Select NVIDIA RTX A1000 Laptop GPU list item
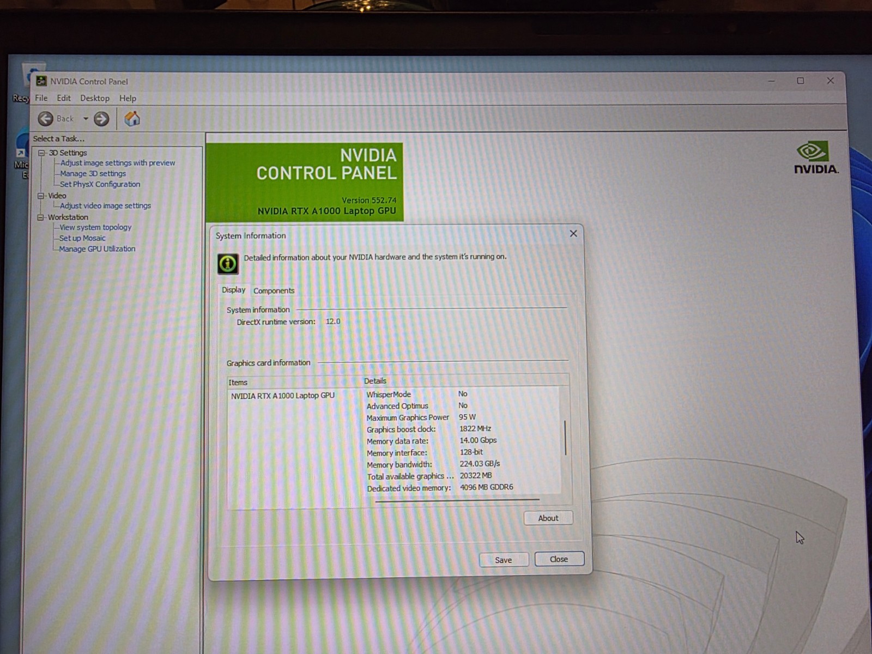Image resolution: width=872 pixels, height=654 pixels. coord(282,396)
